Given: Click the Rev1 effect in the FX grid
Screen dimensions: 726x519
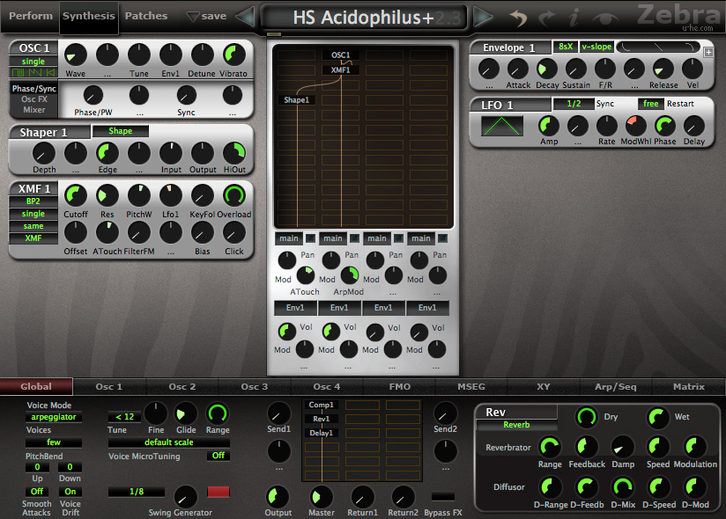Looking at the screenshot, I should pyautogui.click(x=321, y=419).
